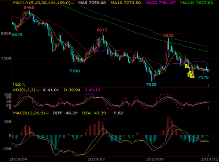This screenshot has width=219, height=162.
Task: Expand the MA组合 indicator dropdown arrow
Action: pos(73,3)
